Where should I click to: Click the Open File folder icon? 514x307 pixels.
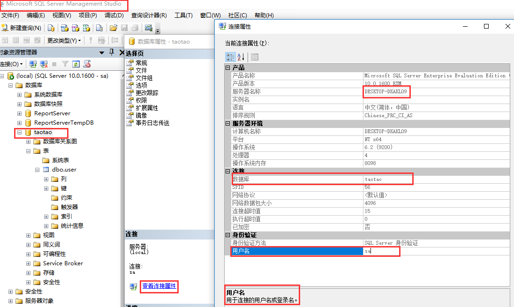113,28
